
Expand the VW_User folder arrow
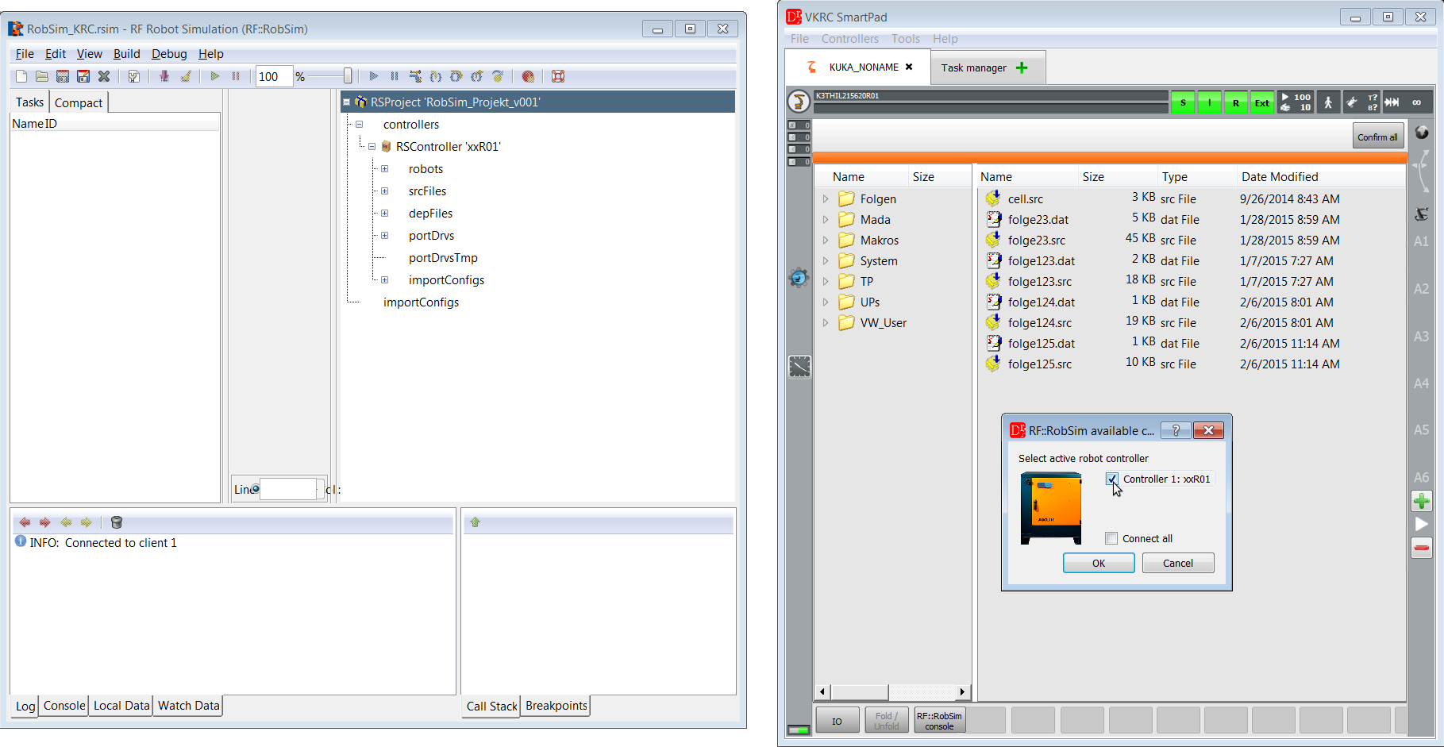point(826,323)
